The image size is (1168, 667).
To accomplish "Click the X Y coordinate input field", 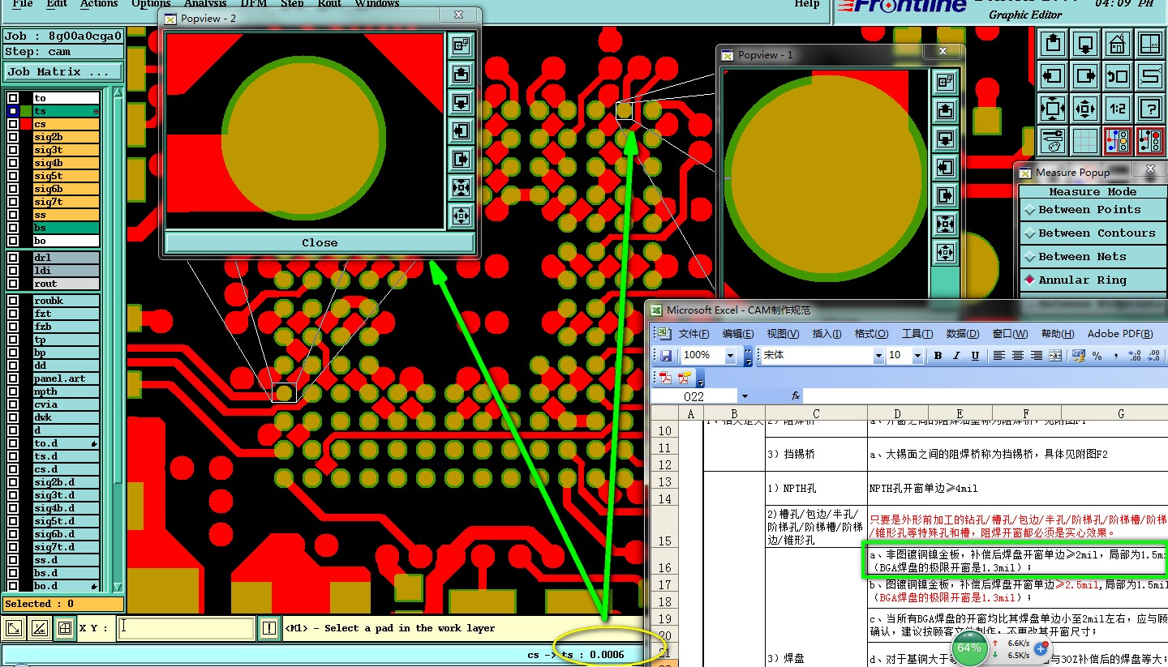I will (x=186, y=628).
